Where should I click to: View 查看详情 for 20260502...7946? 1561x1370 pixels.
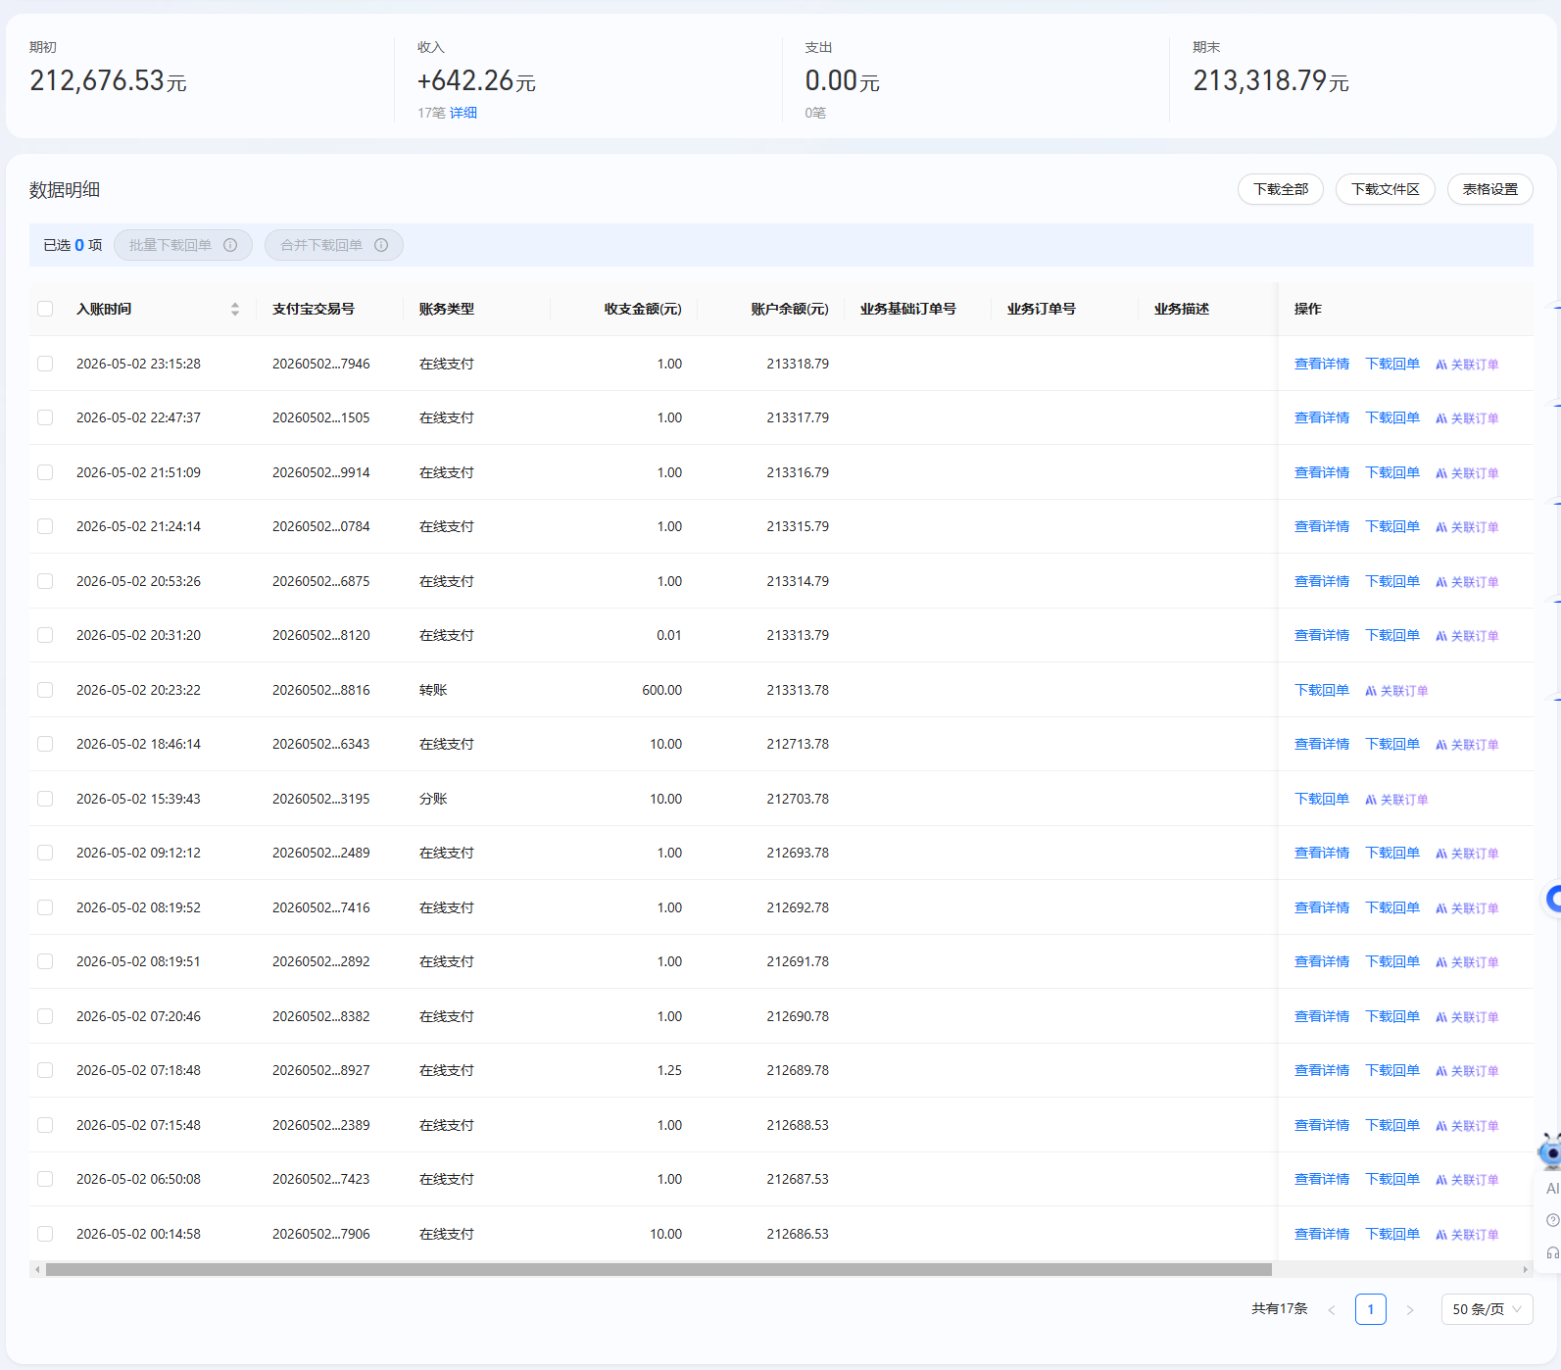[x=1322, y=364]
